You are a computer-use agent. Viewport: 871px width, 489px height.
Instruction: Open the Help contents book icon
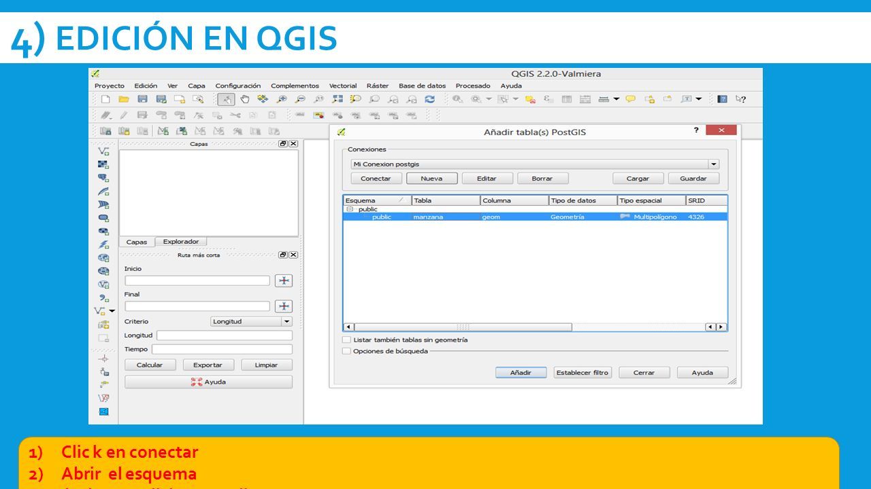(722, 99)
